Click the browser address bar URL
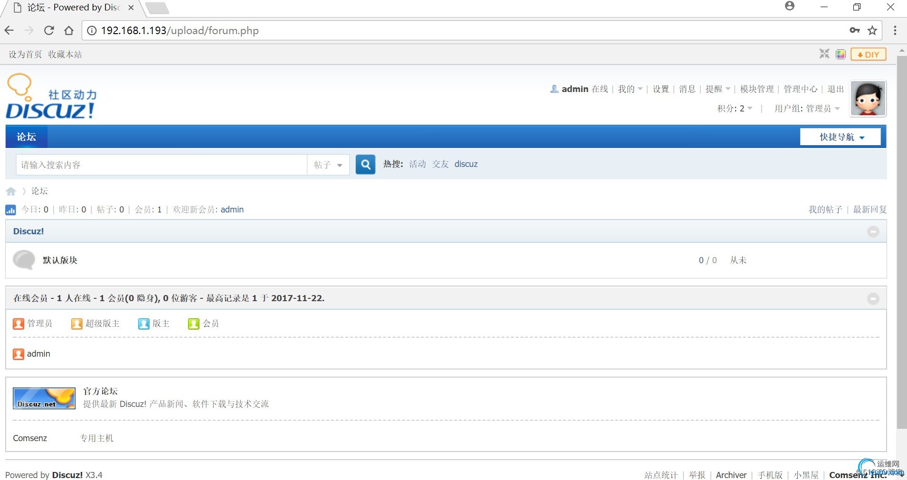Image resolution: width=907 pixels, height=480 pixels. 180,30
